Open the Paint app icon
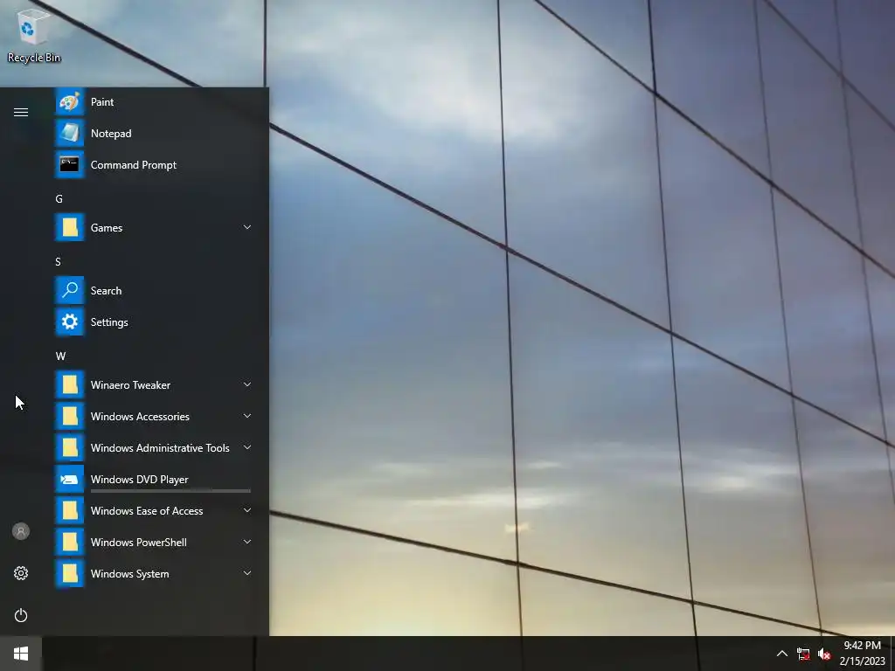Viewport: 895px width, 671px height. pos(70,102)
